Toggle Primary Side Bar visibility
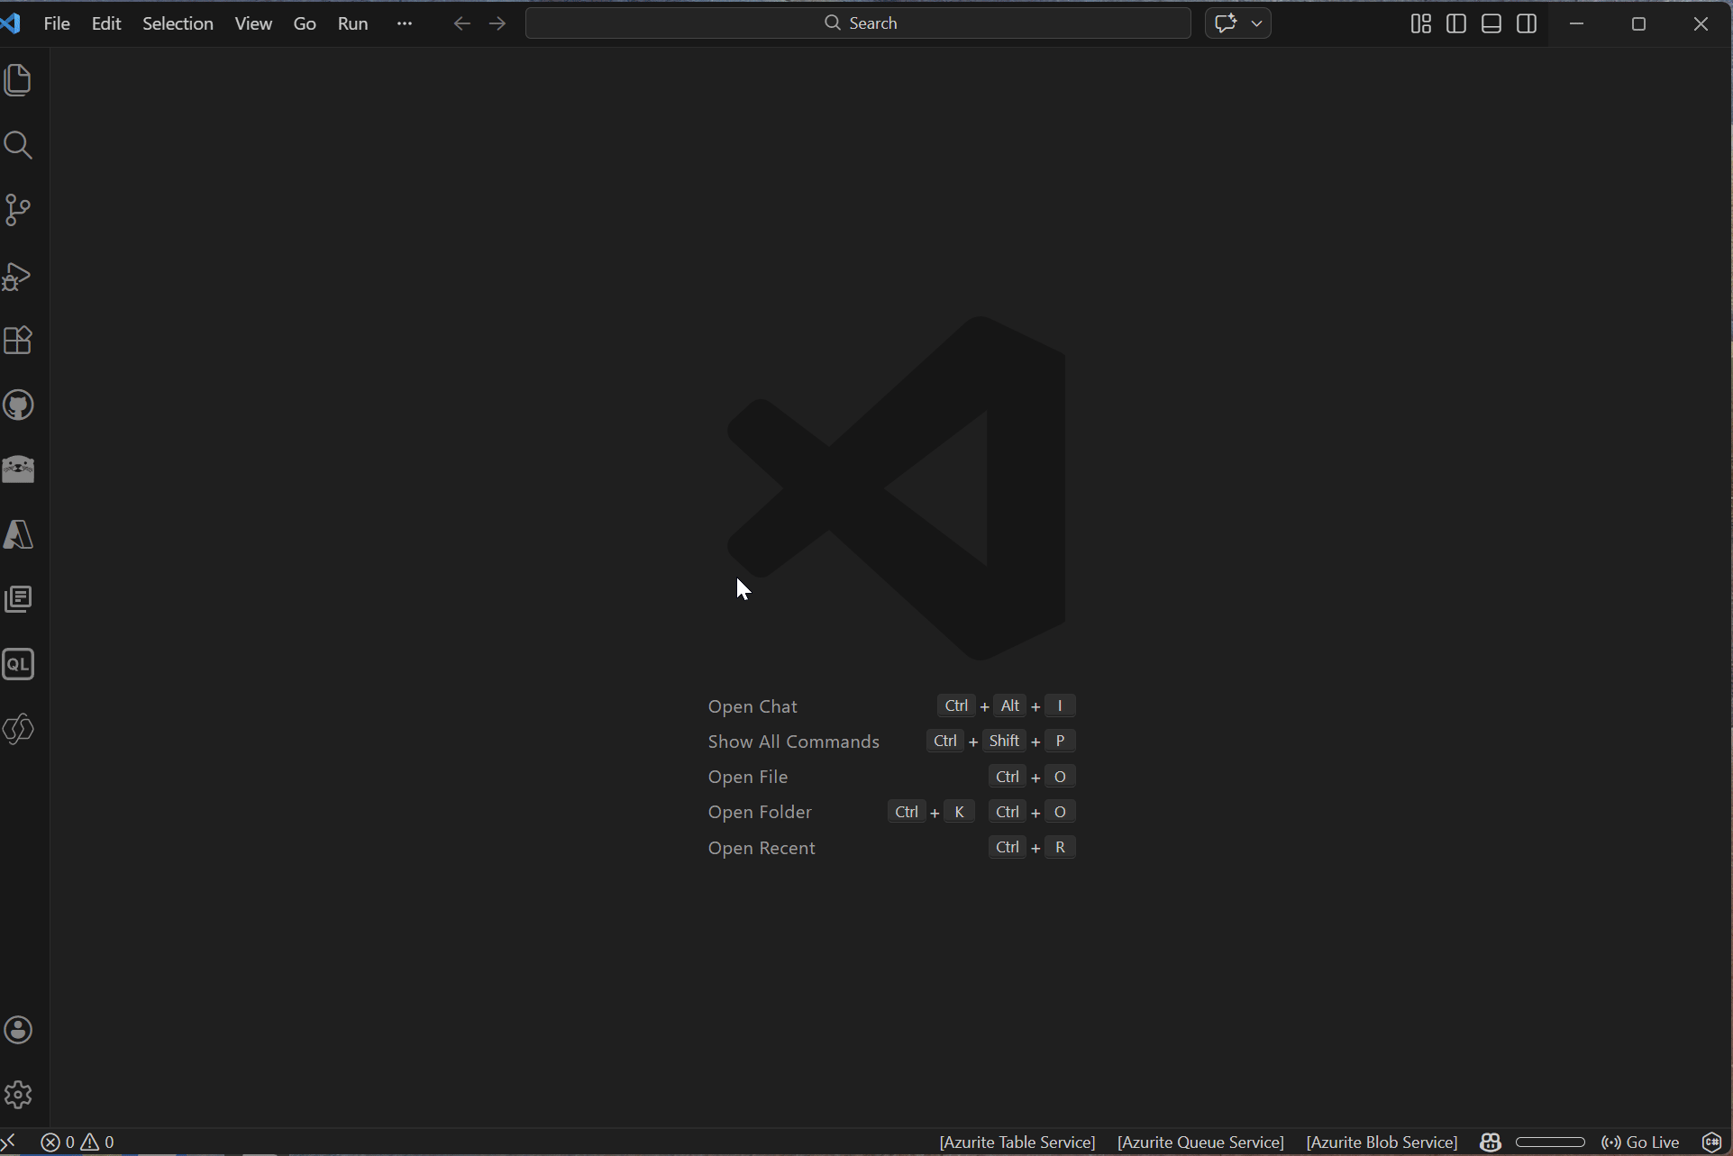This screenshot has width=1733, height=1156. pos(1455,23)
